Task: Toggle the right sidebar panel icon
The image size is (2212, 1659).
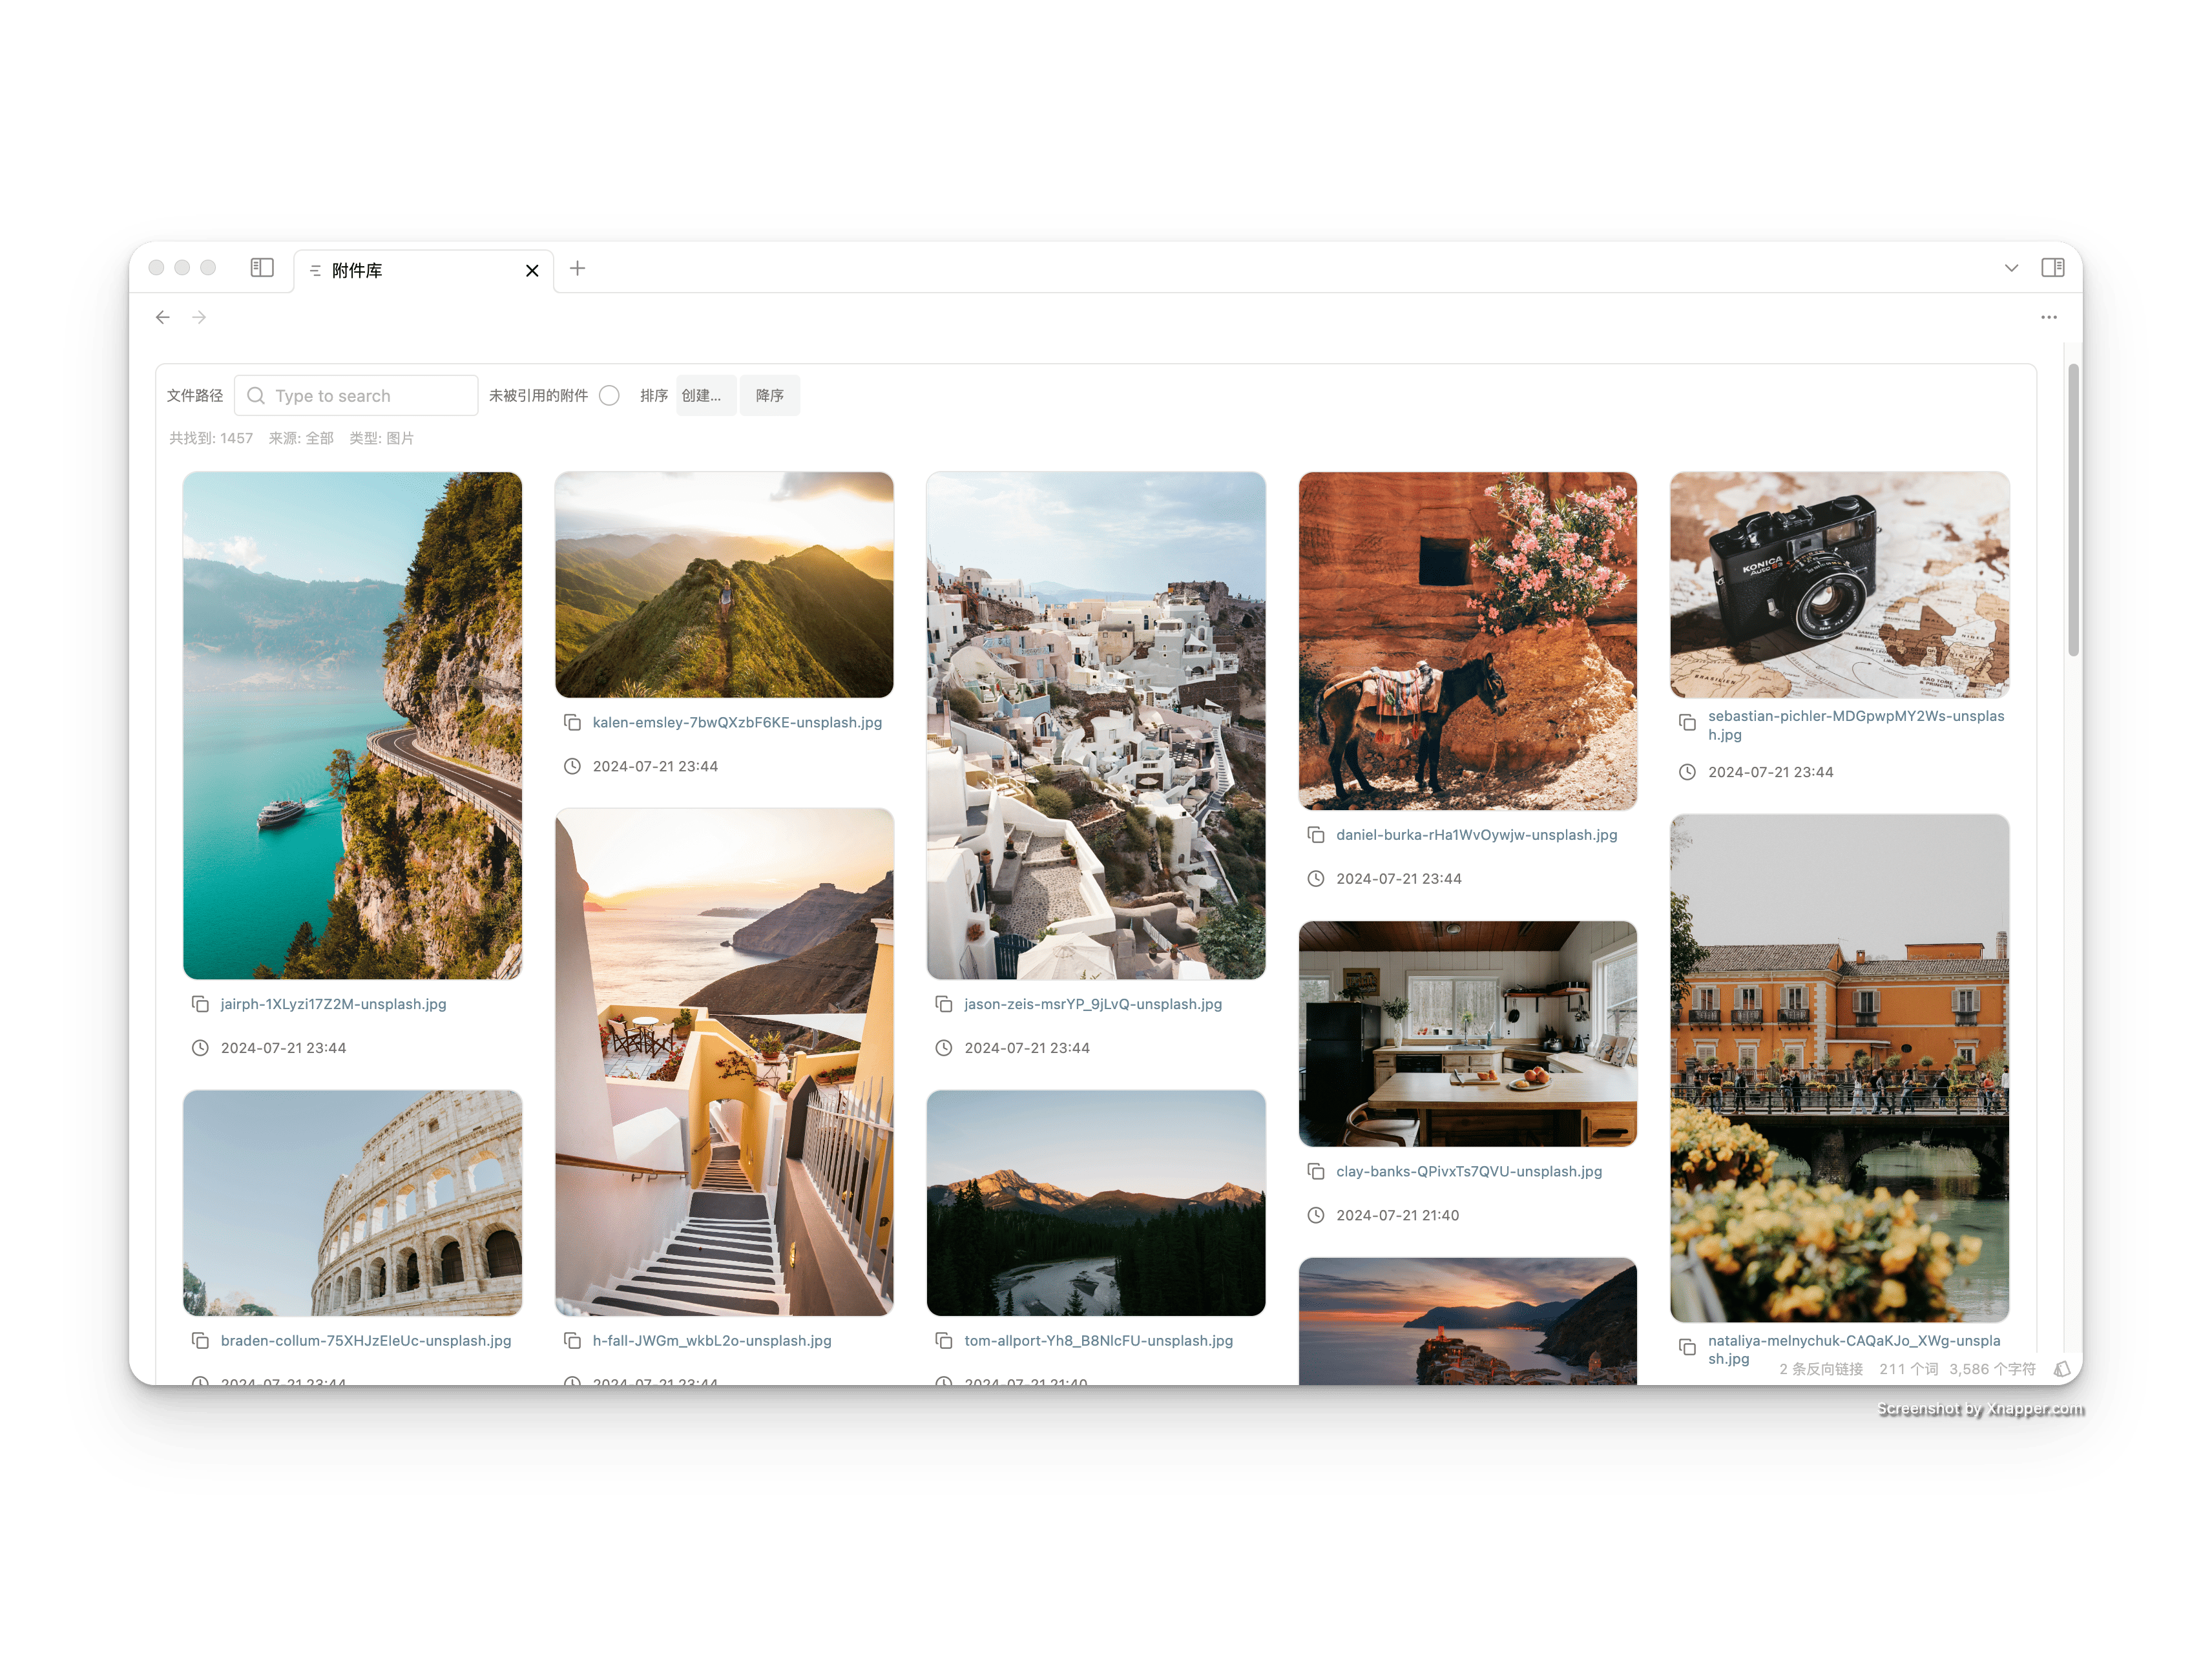Action: click(x=2053, y=267)
